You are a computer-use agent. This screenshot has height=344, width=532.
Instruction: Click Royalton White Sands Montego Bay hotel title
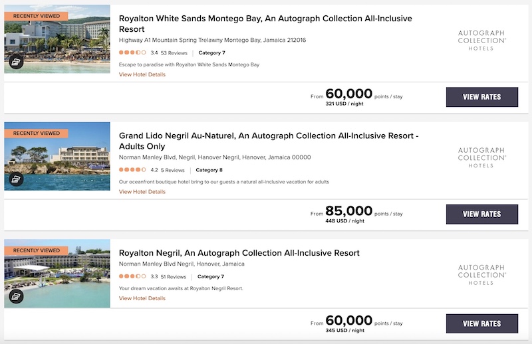pyautogui.click(x=265, y=24)
